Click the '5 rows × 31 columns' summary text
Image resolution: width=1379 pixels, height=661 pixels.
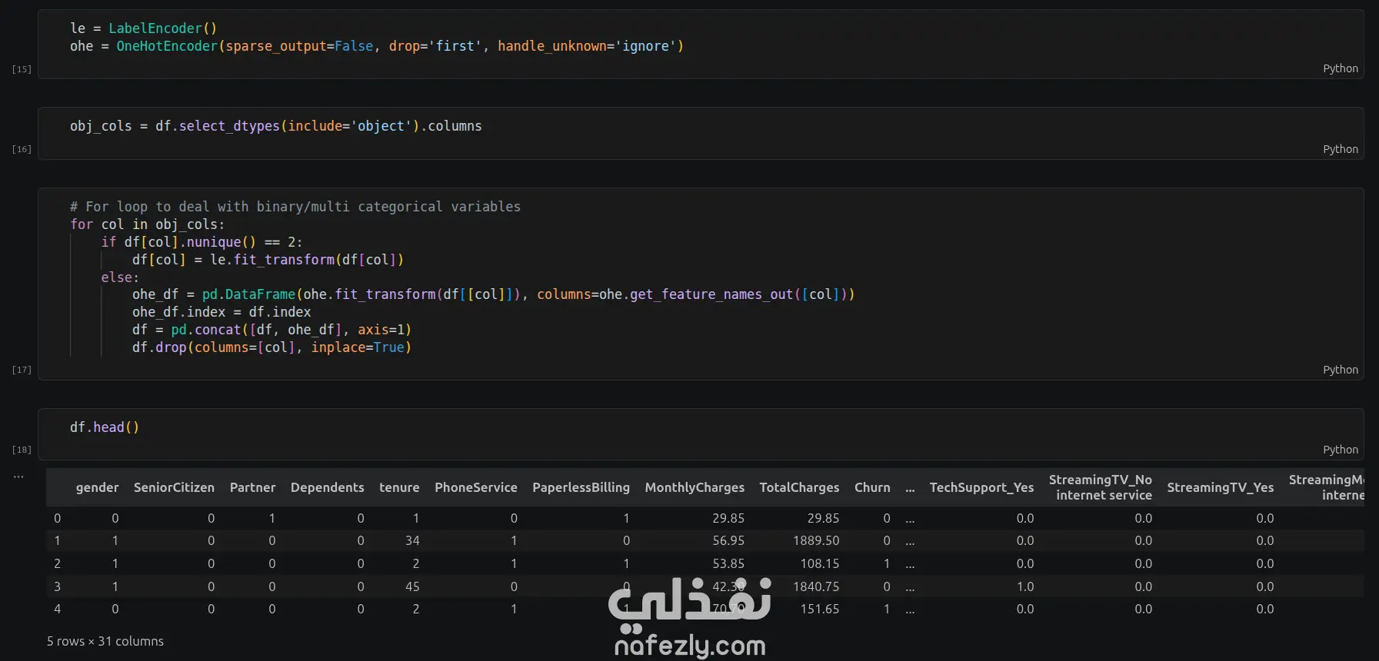coord(105,641)
